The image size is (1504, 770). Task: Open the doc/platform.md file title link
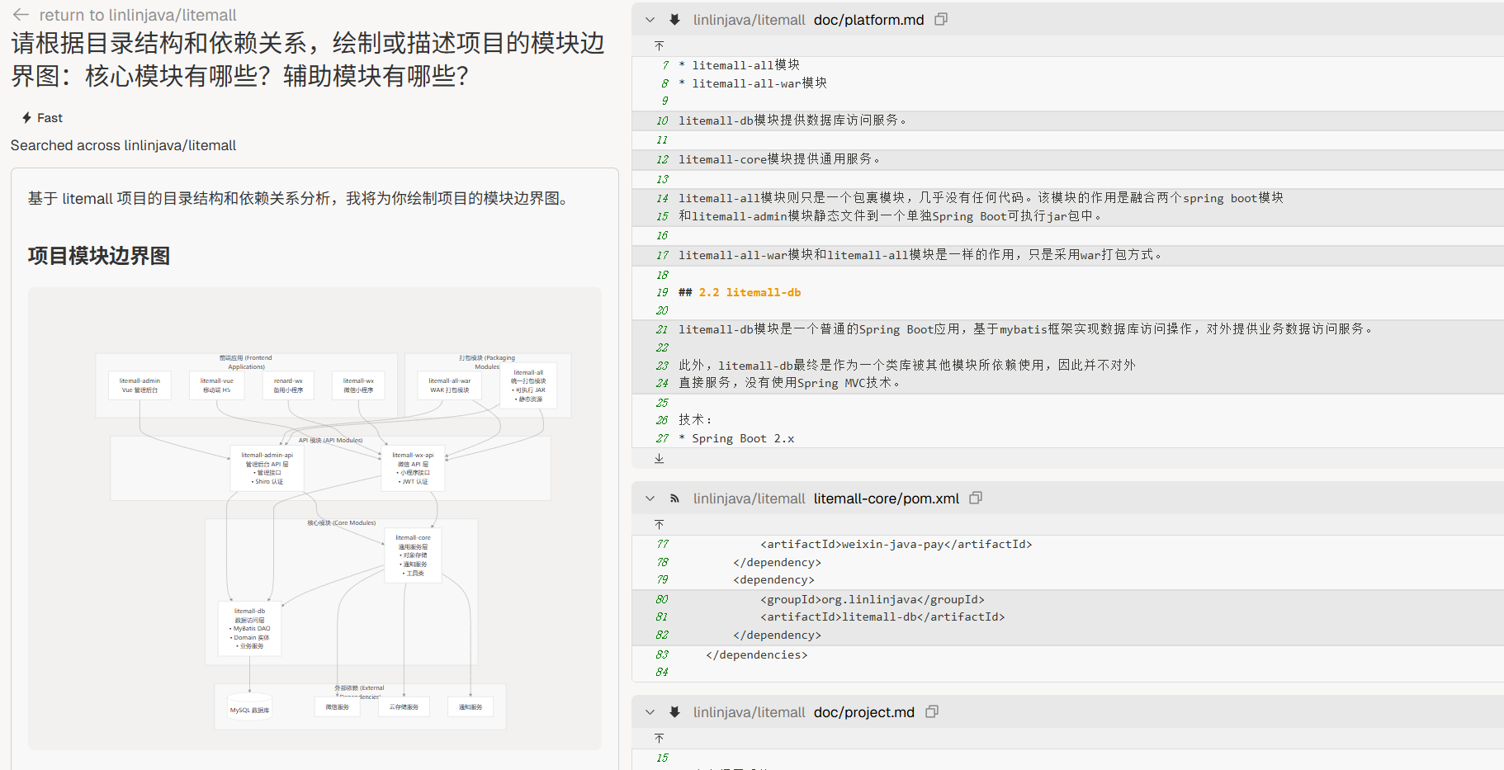868,20
